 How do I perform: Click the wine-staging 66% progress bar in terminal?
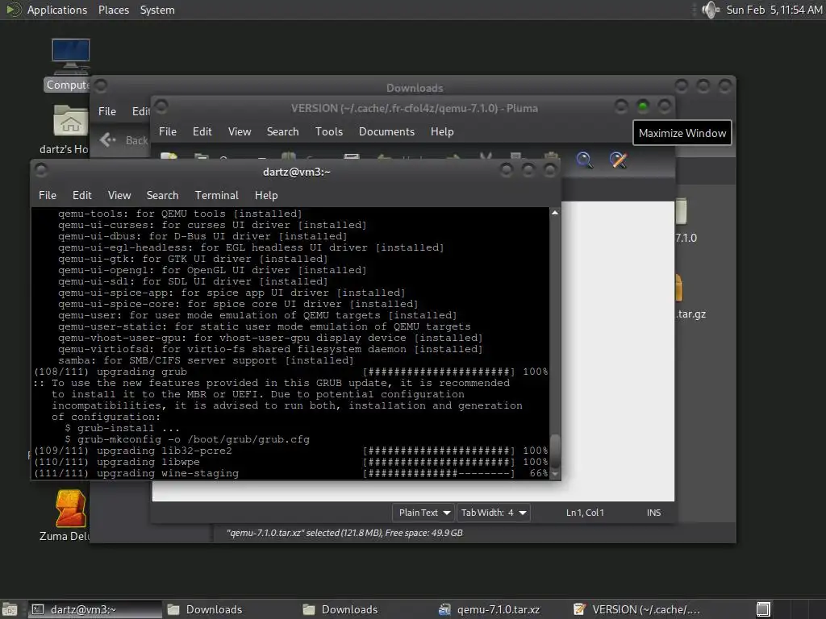point(439,473)
